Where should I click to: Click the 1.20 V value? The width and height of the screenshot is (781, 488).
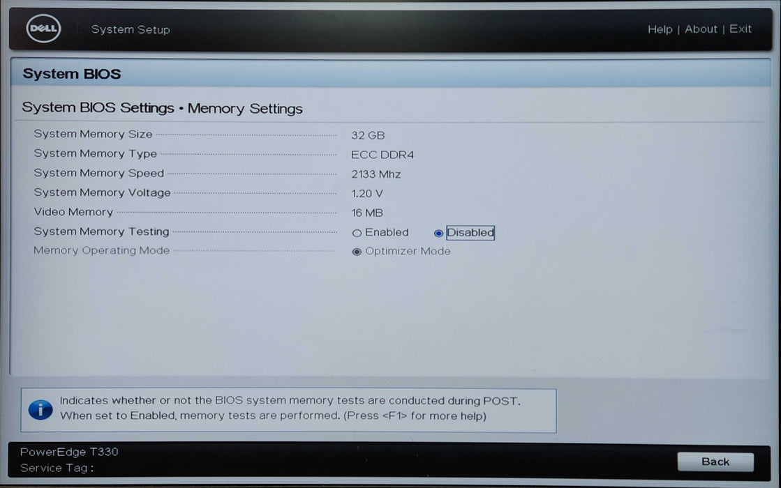click(367, 194)
